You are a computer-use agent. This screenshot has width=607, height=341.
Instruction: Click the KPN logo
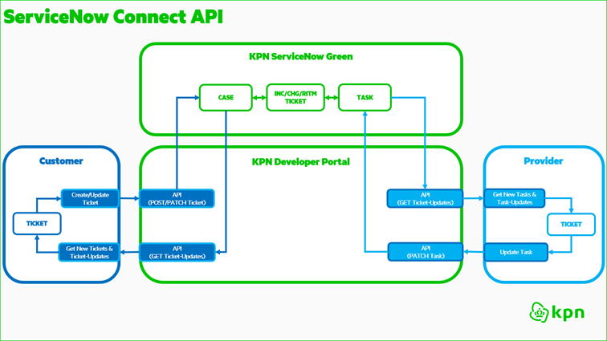[x=557, y=312]
